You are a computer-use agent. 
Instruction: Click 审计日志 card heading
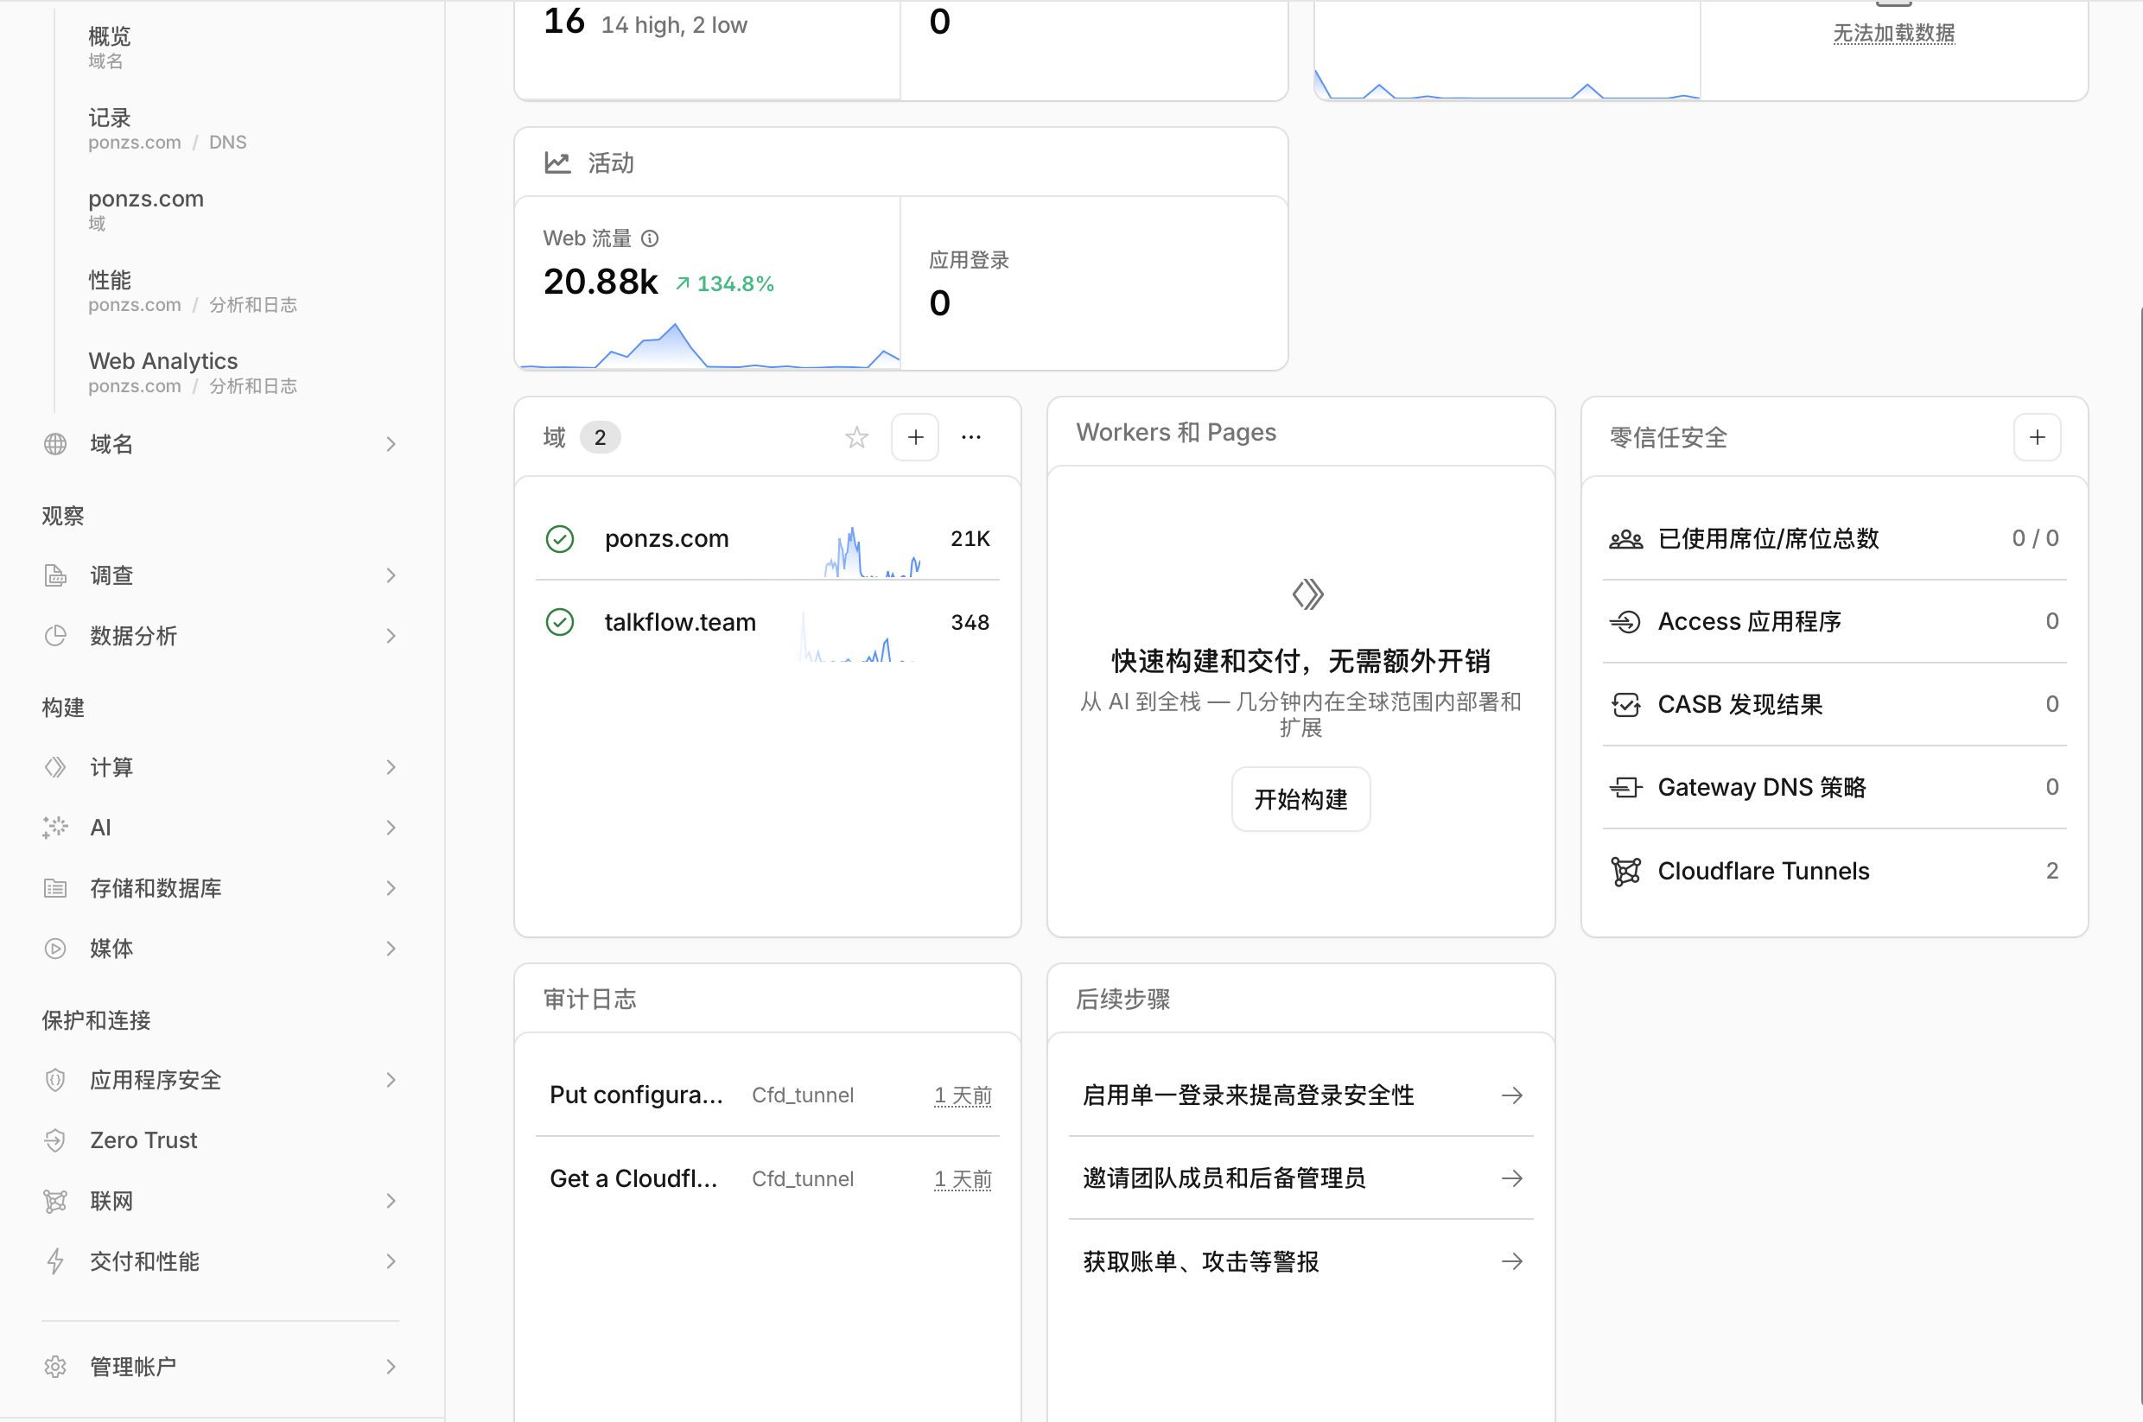pyautogui.click(x=589, y=999)
